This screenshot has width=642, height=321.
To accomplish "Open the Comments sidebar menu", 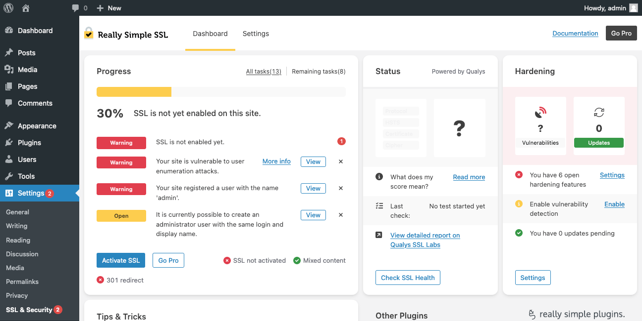I will click(40, 103).
